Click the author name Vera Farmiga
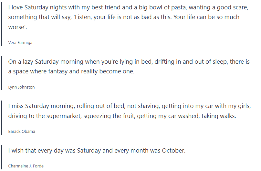The image size is (261, 171). click(20, 43)
